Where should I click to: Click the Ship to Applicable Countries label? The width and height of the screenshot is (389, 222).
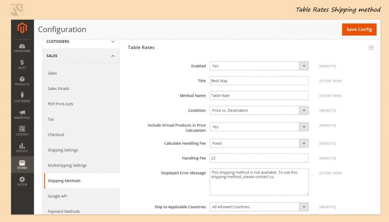coord(180,207)
